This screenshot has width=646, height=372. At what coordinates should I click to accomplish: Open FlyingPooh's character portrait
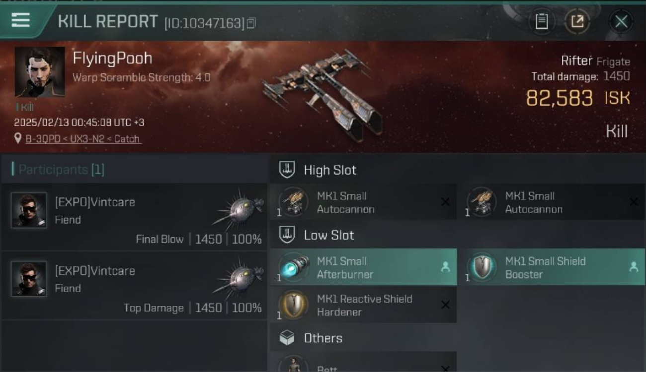pos(40,72)
